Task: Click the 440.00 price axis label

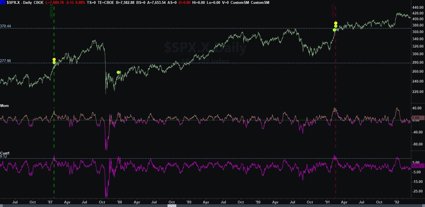Action: click(418, 7)
